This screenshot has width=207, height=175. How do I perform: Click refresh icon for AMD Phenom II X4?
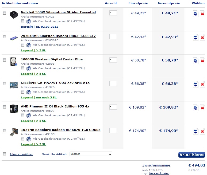tap(195, 108)
